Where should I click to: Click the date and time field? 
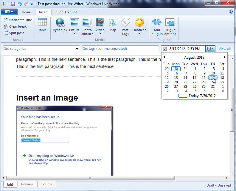[185, 49]
